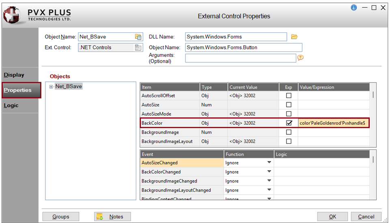Expand the Net_BSave tree node
Screen dimensions: 390x223
(x=51, y=87)
